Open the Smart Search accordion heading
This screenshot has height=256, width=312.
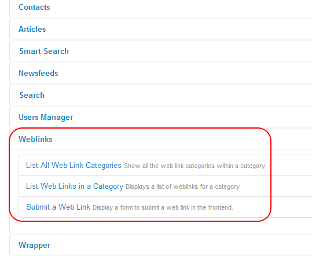(x=44, y=51)
